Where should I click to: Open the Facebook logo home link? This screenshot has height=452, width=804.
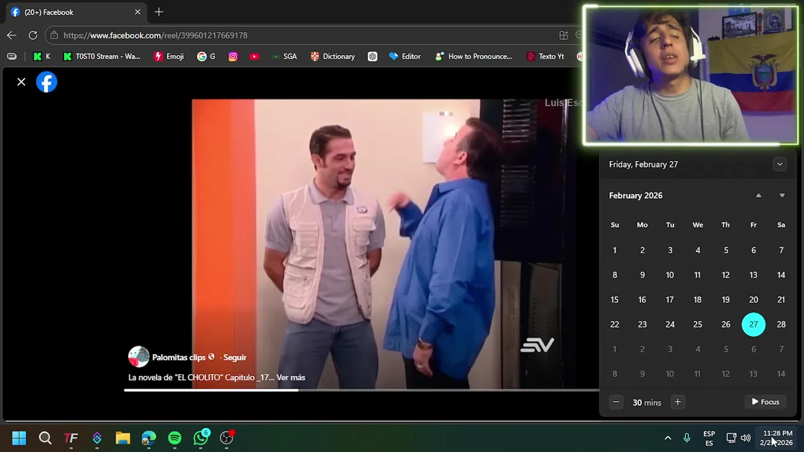tap(46, 82)
